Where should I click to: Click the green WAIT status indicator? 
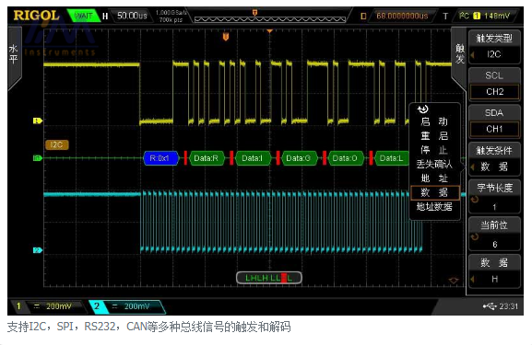[84, 16]
